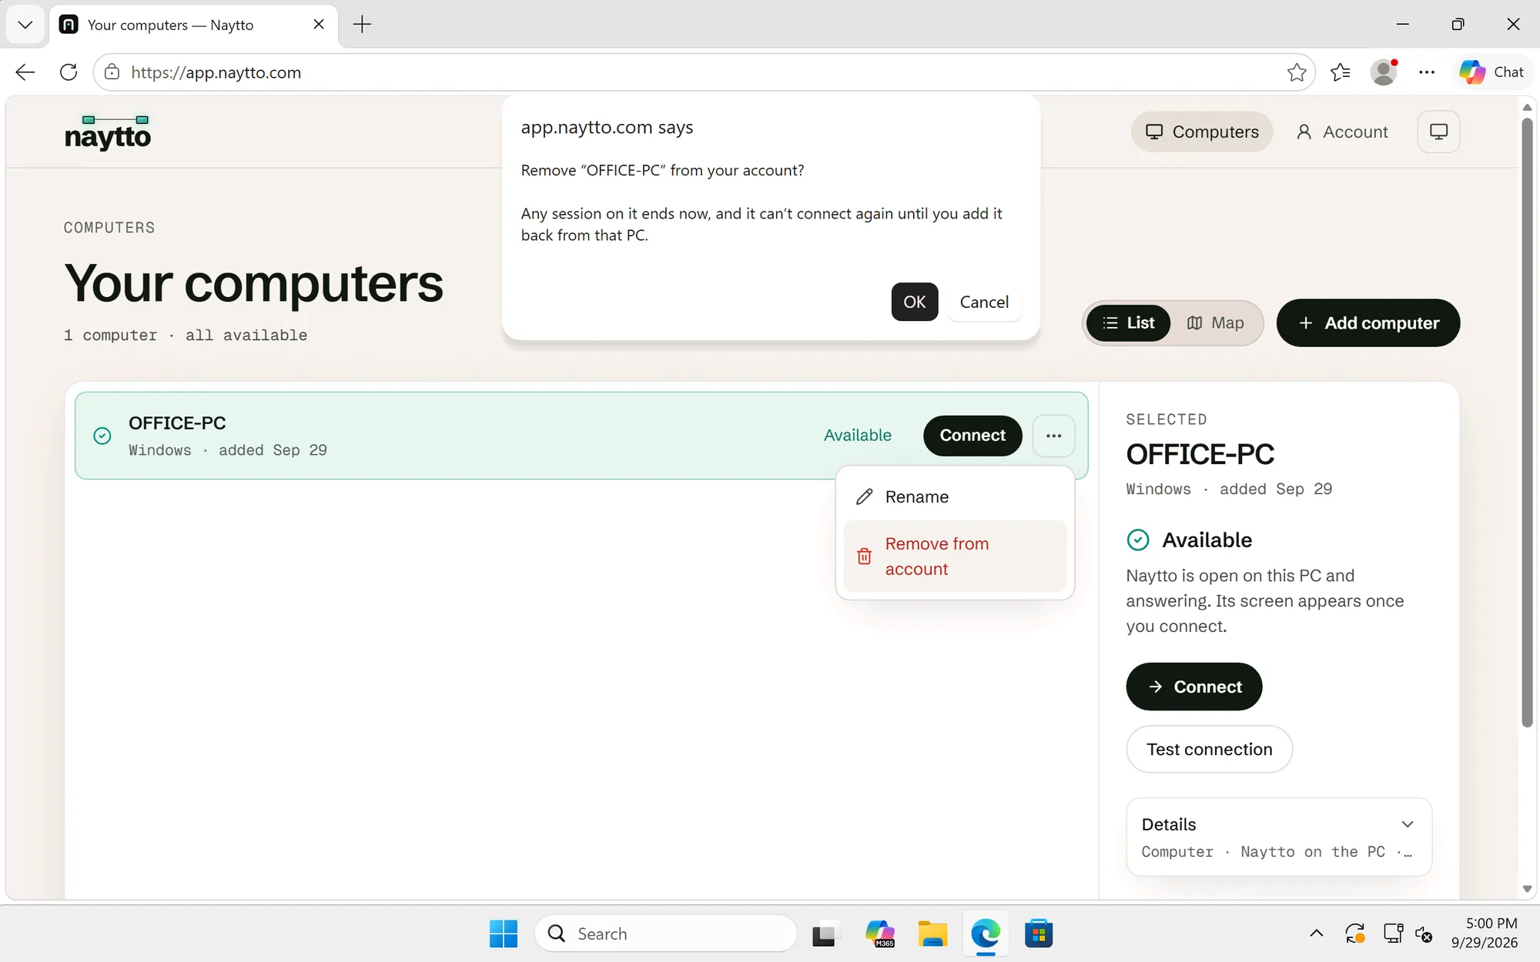
Task: Close the Your computers — Naytto tab
Action: [319, 25]
